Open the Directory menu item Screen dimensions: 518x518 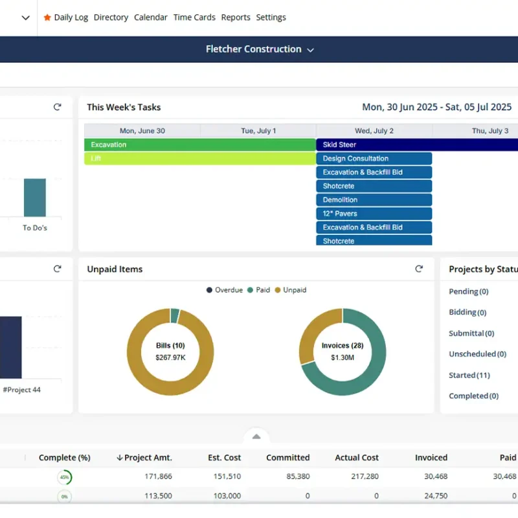pos(111,17)
